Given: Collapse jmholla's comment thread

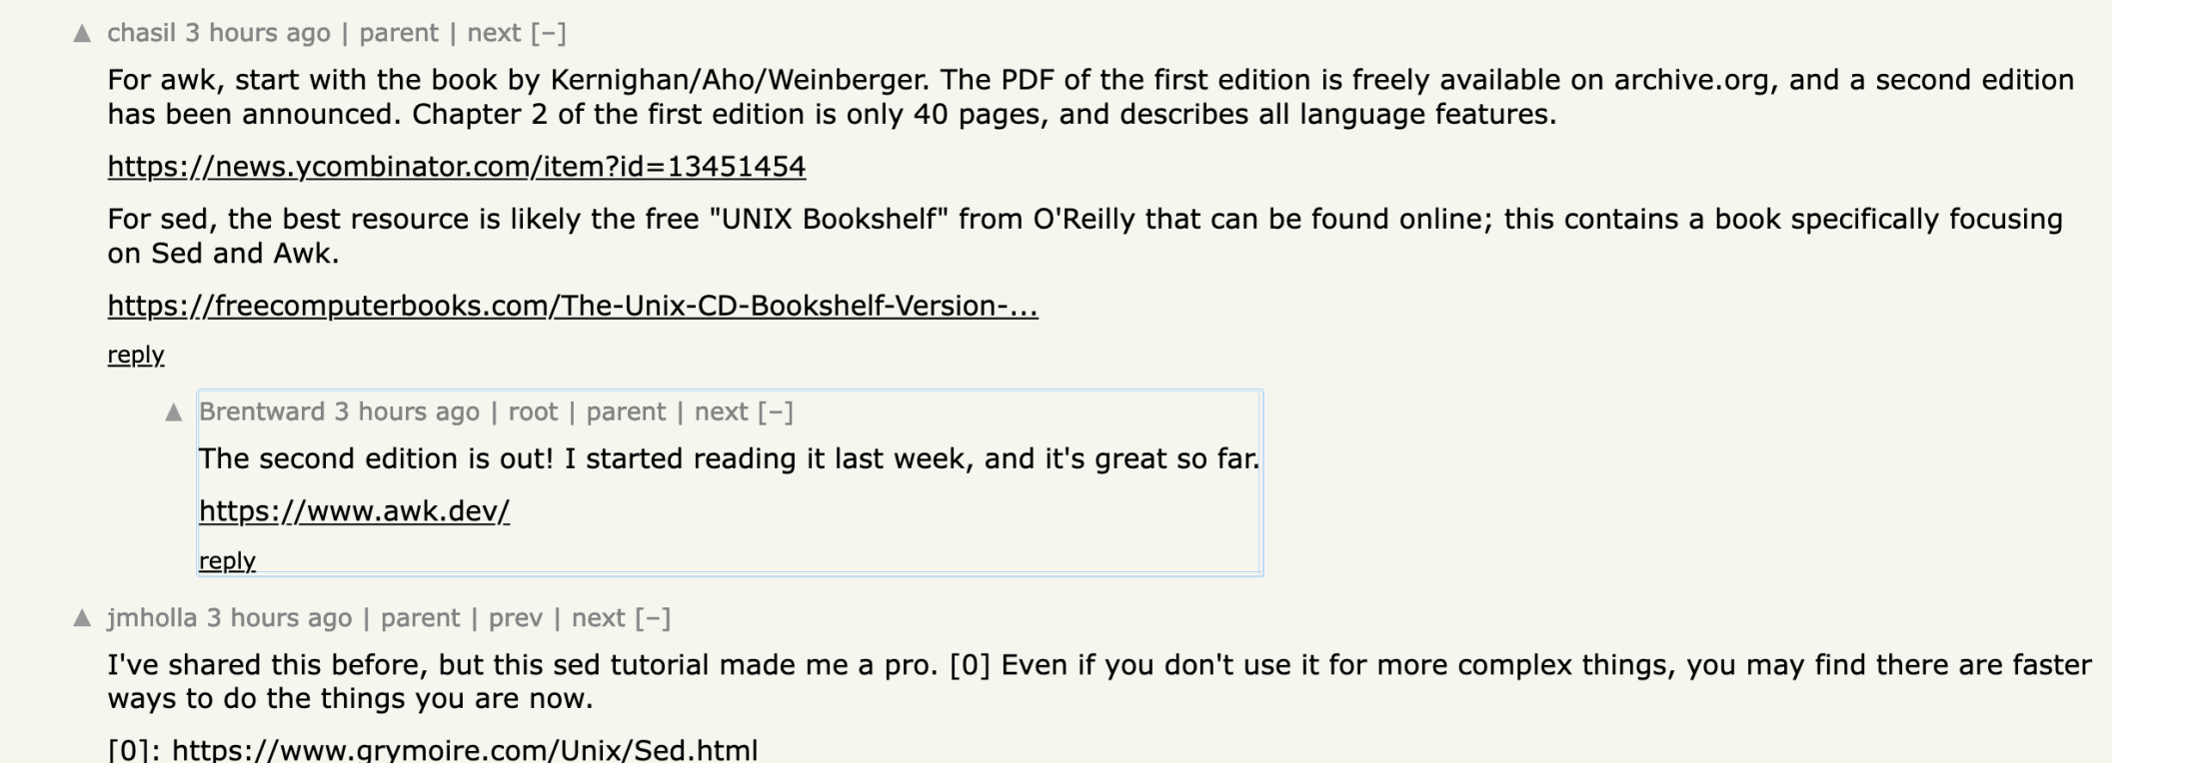Looking at the screenshot, I should (x=653, y=618).
